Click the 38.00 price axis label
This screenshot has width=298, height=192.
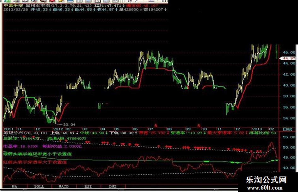coord(289,96)
